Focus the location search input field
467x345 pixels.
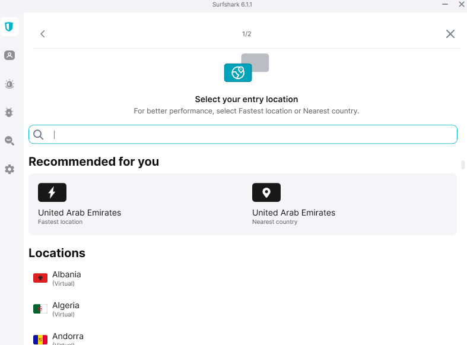tap(243, 134)
